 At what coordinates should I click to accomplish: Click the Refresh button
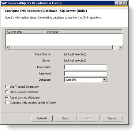tap(42, 118)
